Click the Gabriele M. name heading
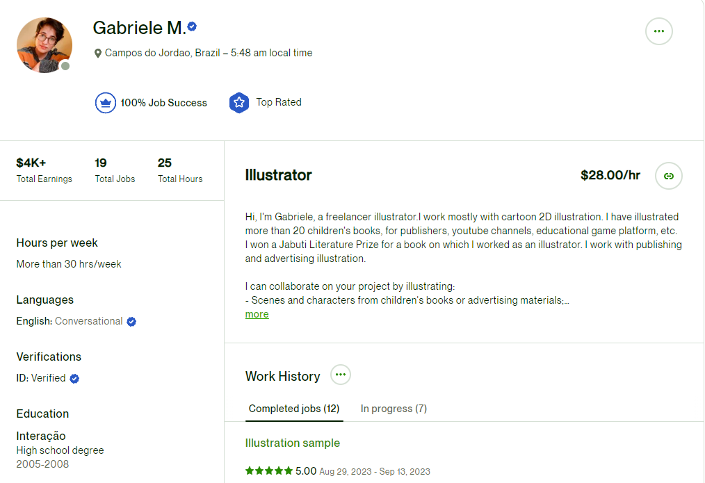Image resolution: width=705 pixels, height=483 pixels. point(139,28)
